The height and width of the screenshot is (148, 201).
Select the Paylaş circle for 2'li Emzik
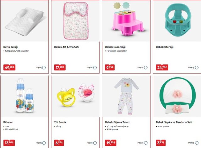(x=95, y=143)
